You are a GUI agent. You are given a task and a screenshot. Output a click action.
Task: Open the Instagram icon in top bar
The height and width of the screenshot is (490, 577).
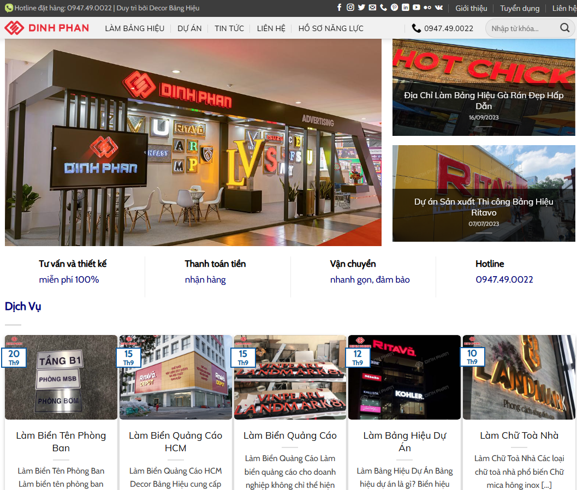tap(350, 7)
